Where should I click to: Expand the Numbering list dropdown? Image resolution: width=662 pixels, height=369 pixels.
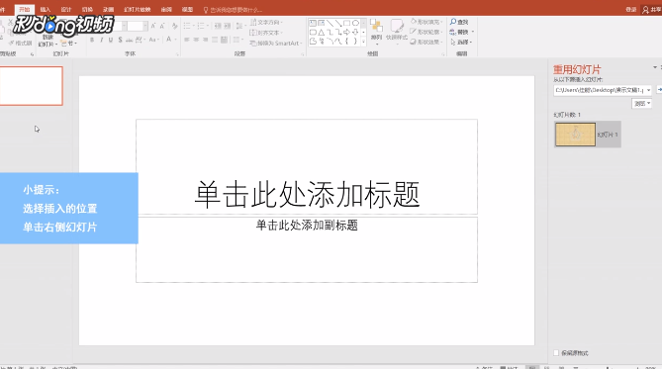pyautogui.click(x=207, y=26)
